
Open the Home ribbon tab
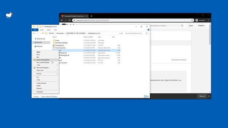tap(42, 30)
